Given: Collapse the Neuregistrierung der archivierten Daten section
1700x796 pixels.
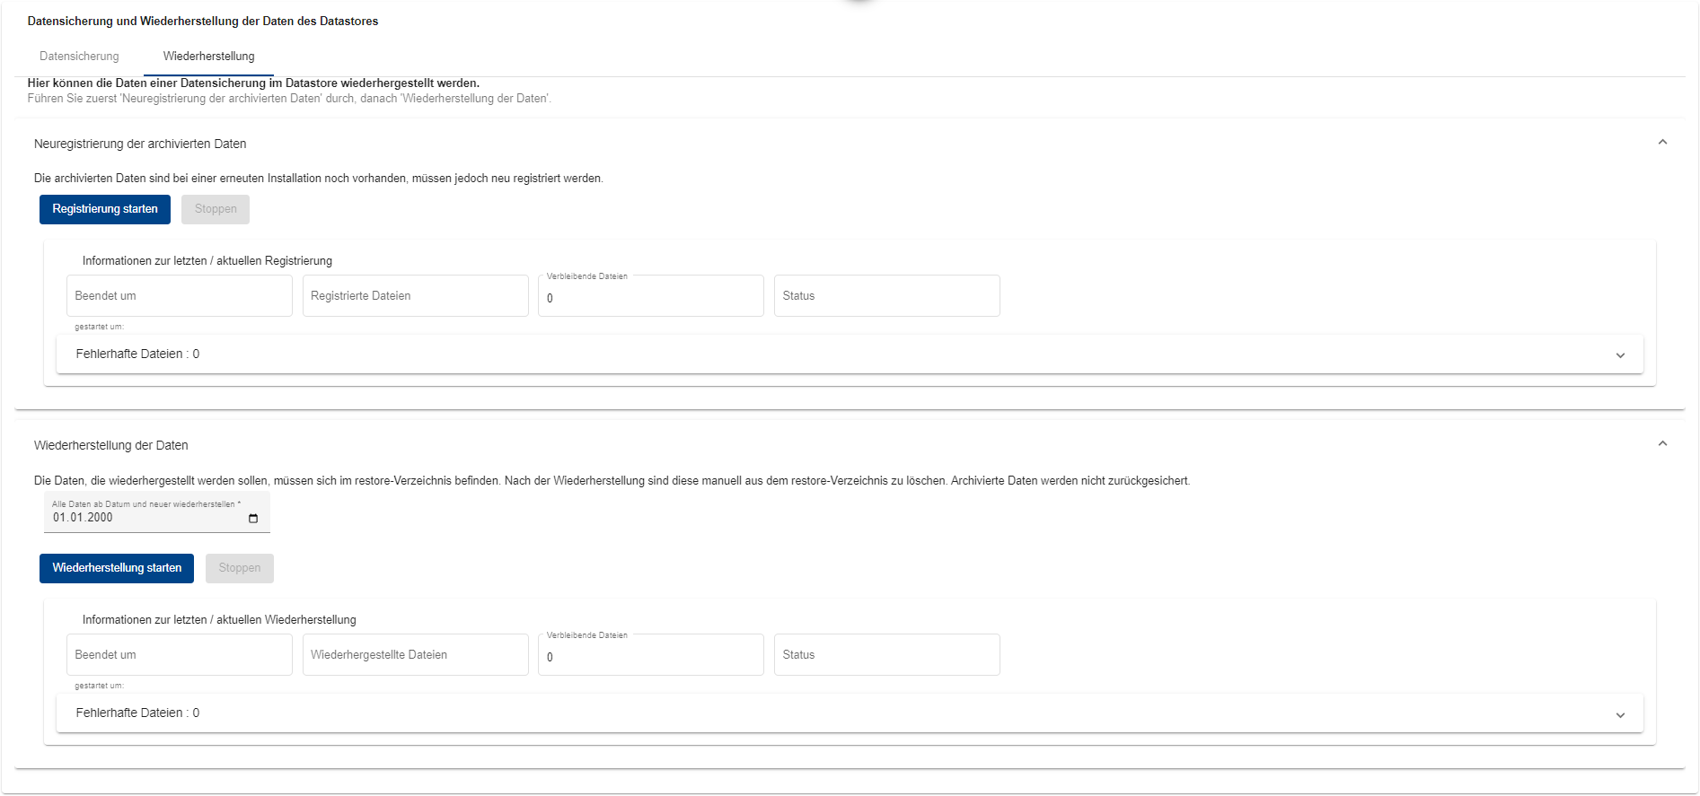Looking at the screenshot, I should click(1661, 143).
